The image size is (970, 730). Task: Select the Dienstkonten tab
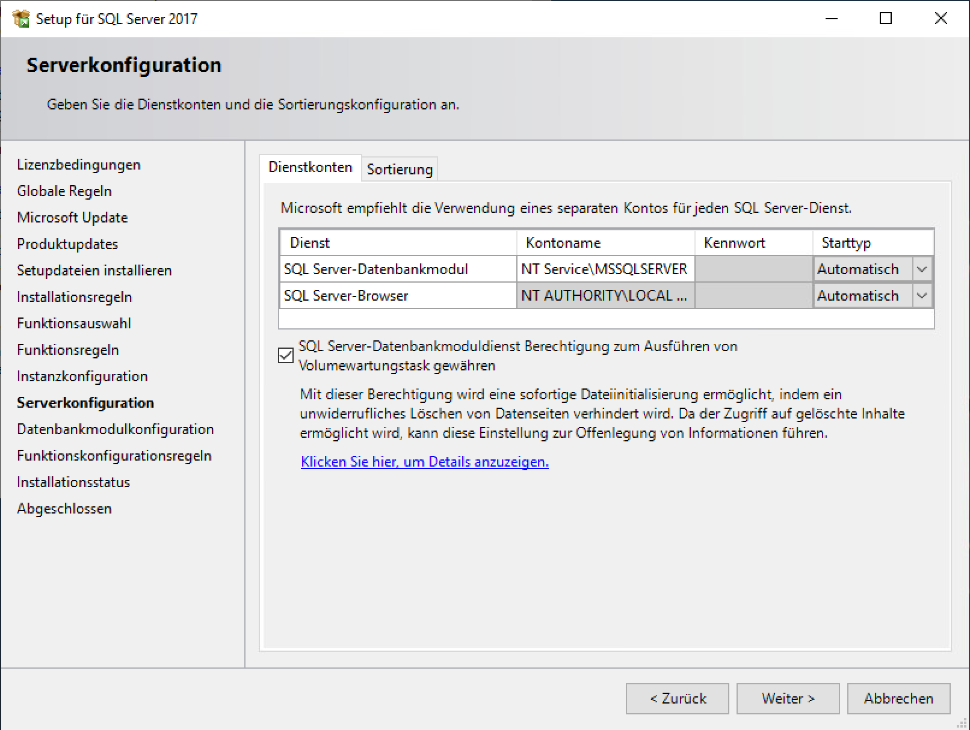(x=310, y=167)
